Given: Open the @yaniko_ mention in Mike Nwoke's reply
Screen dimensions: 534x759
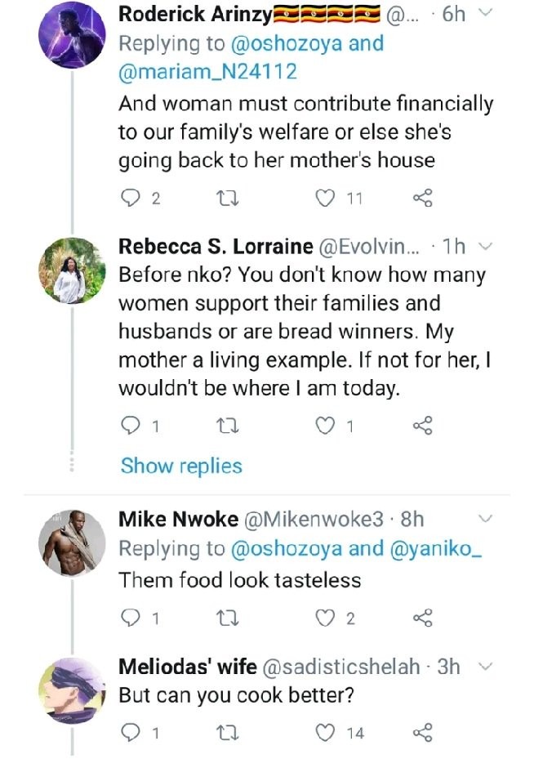Looking at the screenshot, I should click(435, 548).
